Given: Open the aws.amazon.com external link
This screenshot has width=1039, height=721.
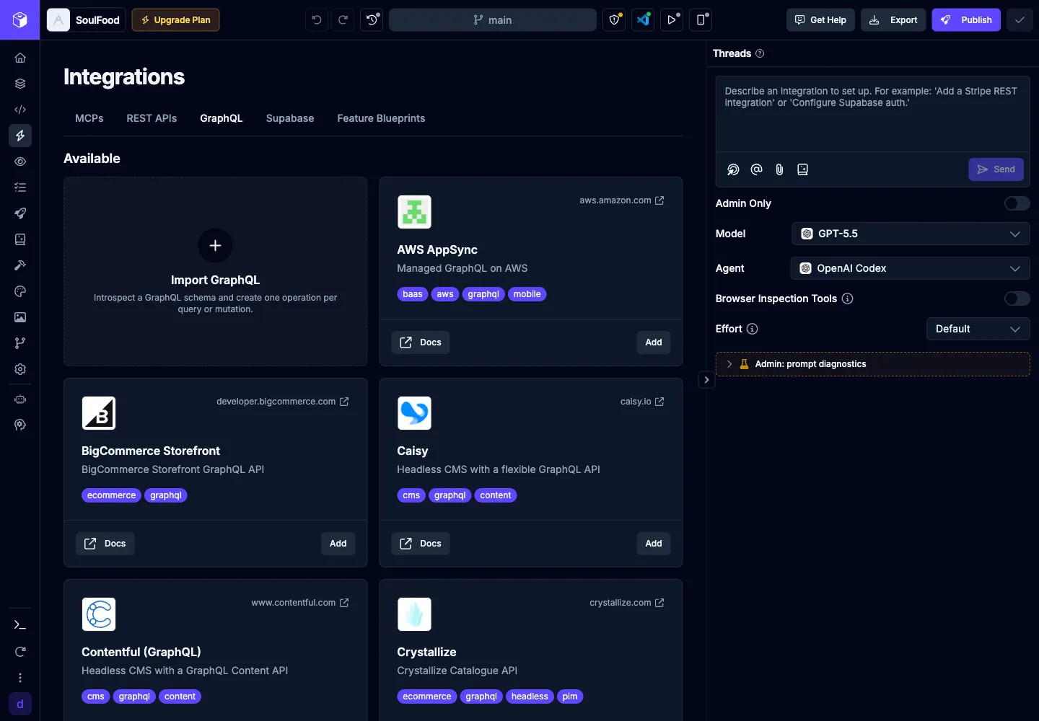Looking at the screenshot, I should 622,200.
